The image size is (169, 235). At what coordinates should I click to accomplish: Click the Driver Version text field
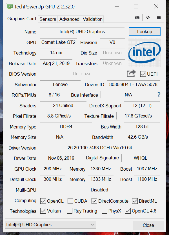[x=100, y=148]
